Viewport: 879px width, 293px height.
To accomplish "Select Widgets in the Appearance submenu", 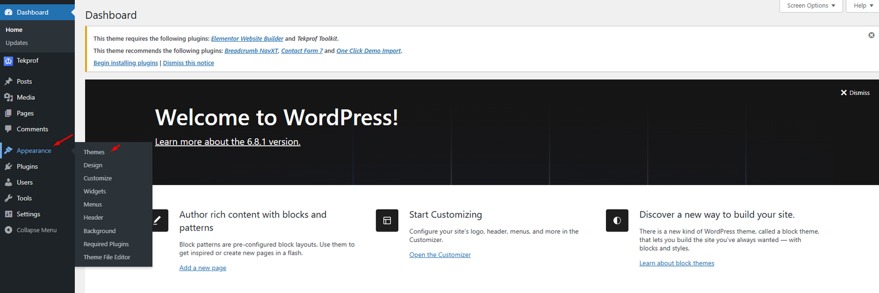I will tap(94, 191).
